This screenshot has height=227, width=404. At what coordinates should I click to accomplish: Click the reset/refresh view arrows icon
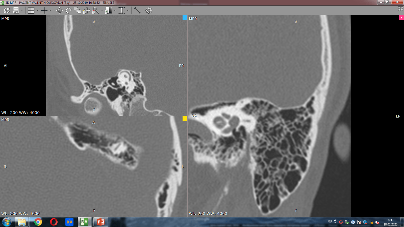(7, 10)
